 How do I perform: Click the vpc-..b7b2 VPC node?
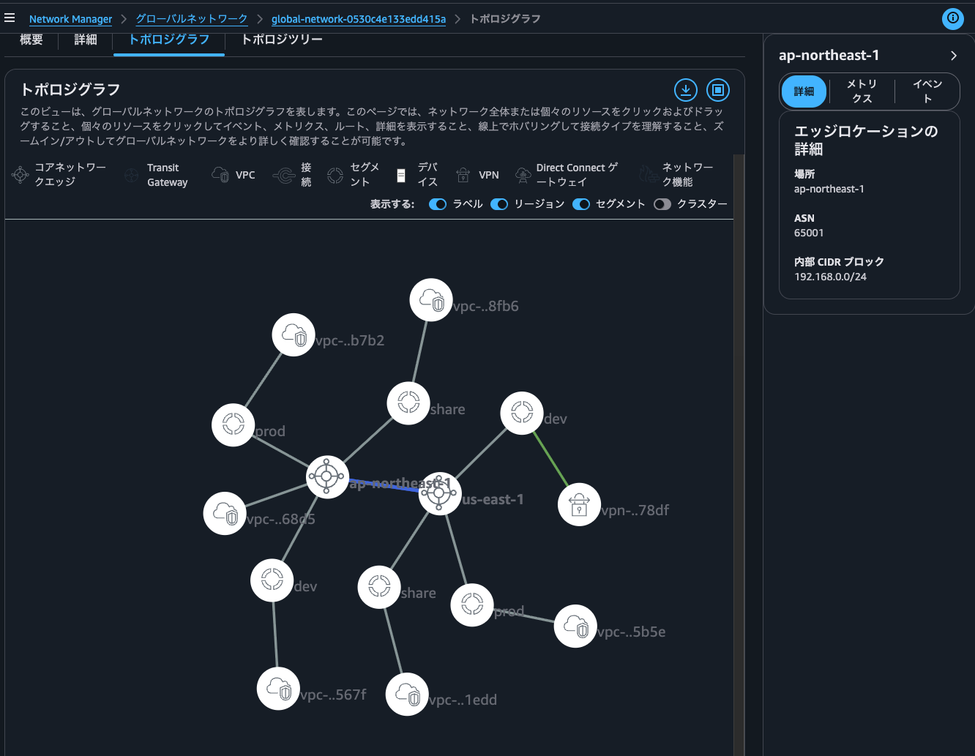(294, 335)
